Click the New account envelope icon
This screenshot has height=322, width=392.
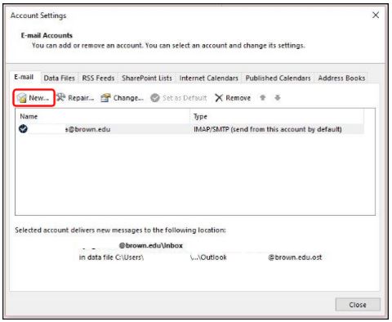click(21, 98)
